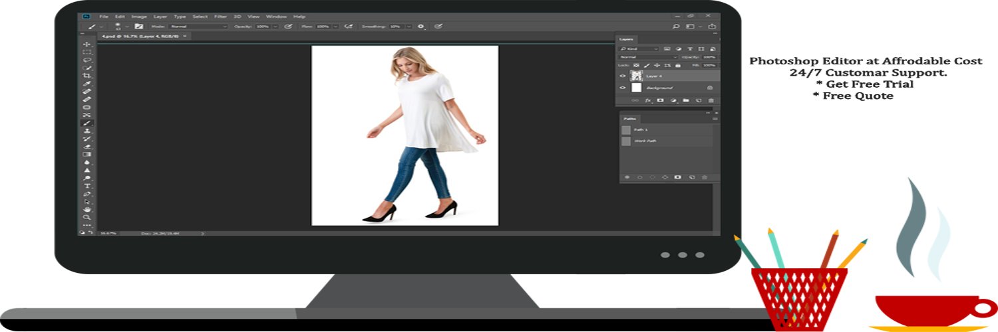Select the Move tool
Viewport: 998px width, 332px height.
pos(86,44)
